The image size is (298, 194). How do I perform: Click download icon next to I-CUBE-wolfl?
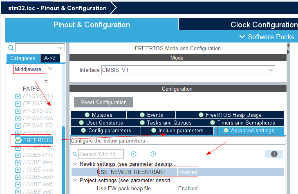(18, 177)
